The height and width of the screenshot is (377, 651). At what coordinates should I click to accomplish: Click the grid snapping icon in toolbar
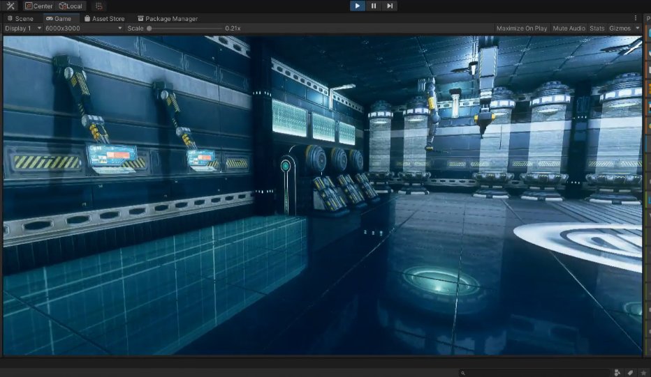(x=98, y=6)
